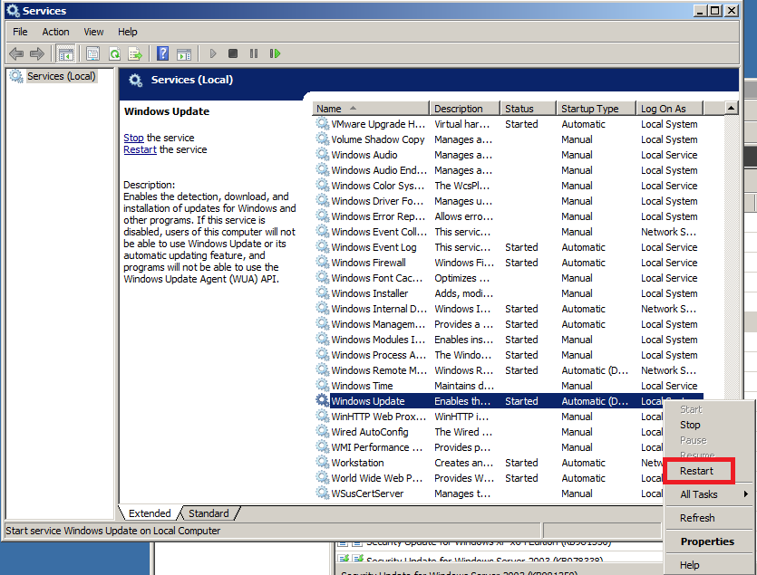Select Services (Local) in console tree

click(x=62, y=76)
